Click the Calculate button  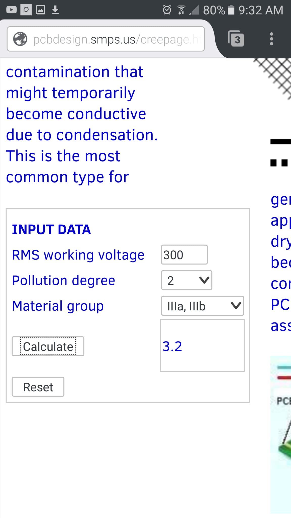click(48, 346)
